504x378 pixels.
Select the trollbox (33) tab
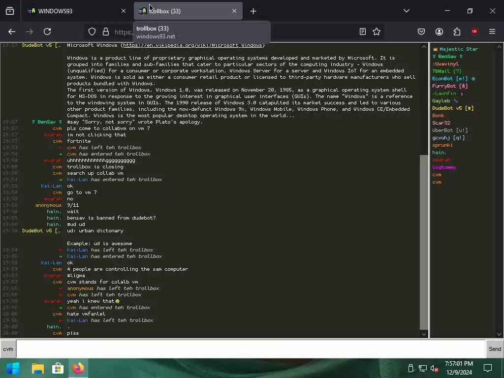(x=188, y=11)
